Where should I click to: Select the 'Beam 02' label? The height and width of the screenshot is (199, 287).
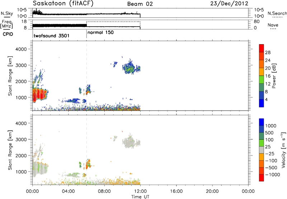point(140,4)
